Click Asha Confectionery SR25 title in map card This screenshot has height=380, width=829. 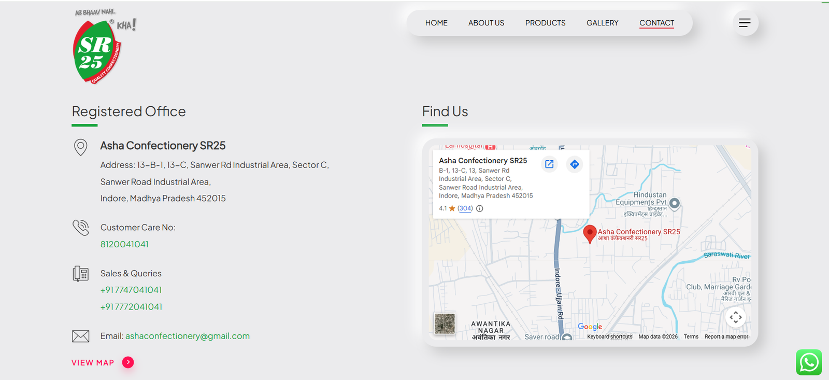coord(483,161)
